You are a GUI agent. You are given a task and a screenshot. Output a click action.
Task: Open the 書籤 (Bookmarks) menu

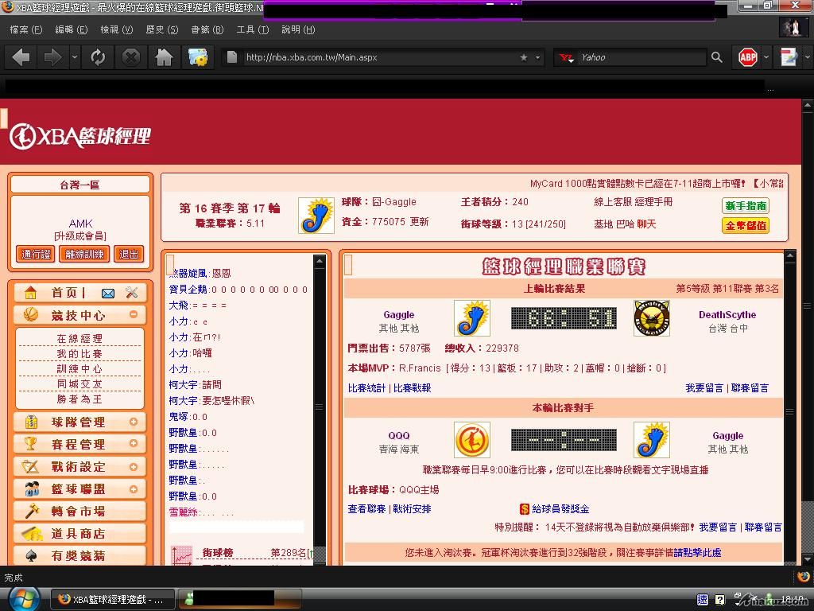206,29
